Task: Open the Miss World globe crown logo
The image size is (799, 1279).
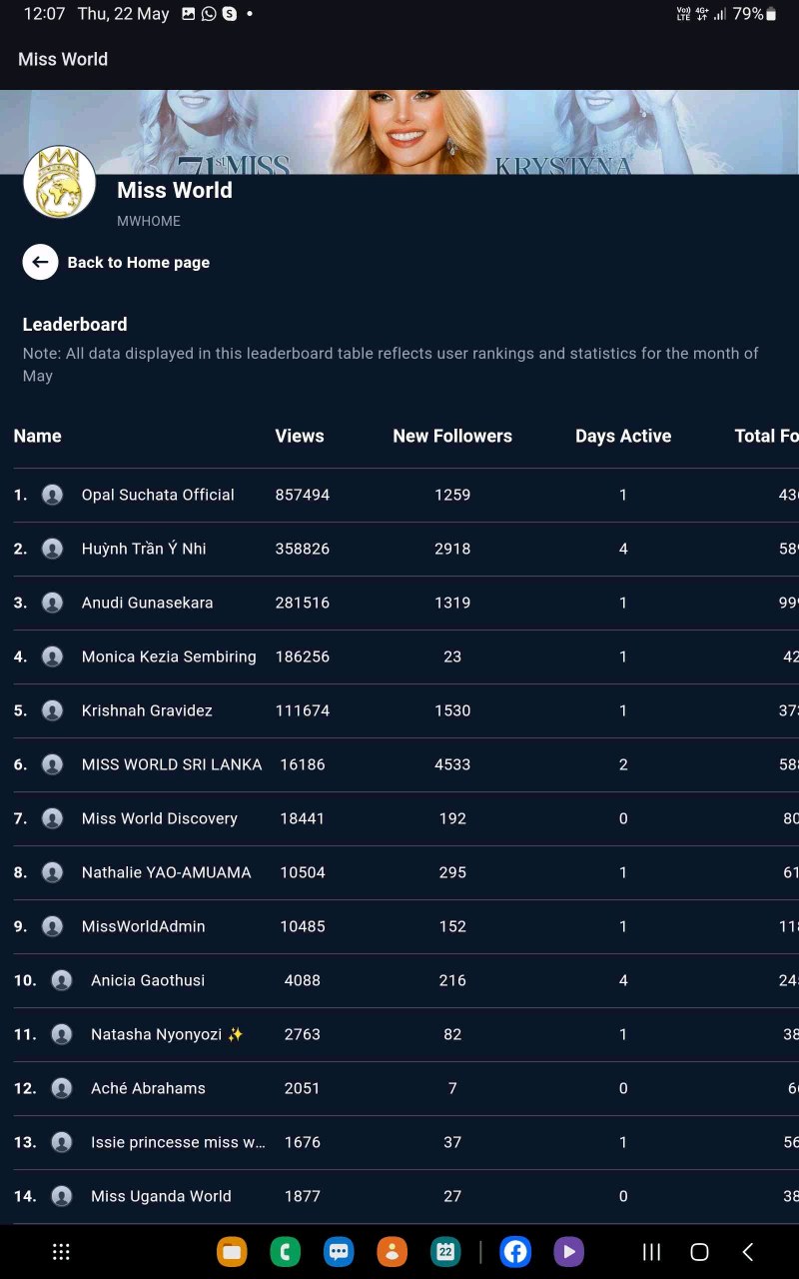Action: tap(59, 182)
